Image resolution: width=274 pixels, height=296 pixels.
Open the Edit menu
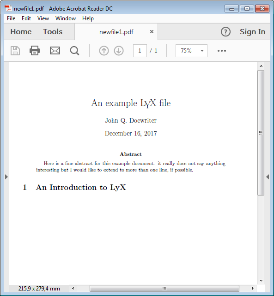26,18
